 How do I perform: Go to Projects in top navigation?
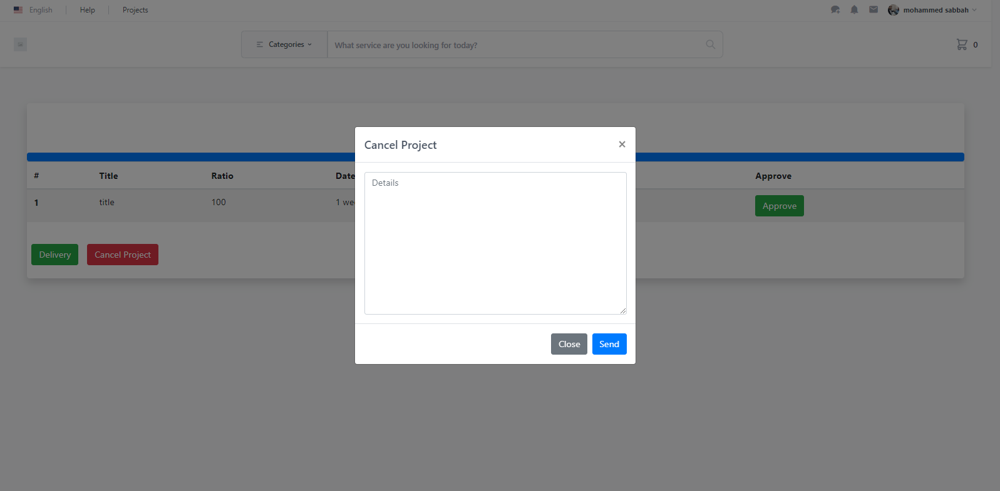tap(135, 10)
